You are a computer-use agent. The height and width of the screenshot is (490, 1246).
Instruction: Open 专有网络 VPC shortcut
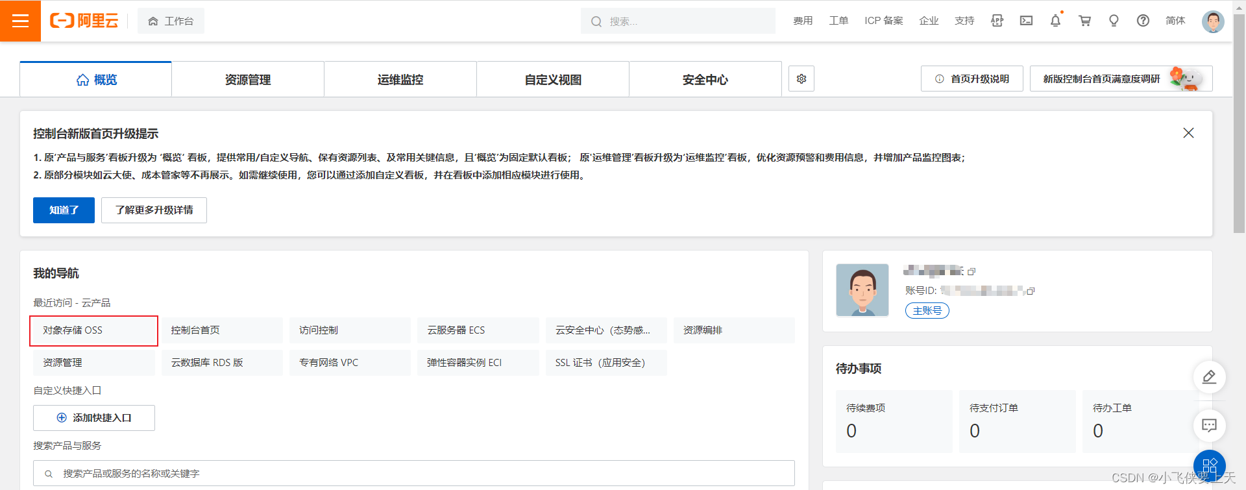point(350,363)
